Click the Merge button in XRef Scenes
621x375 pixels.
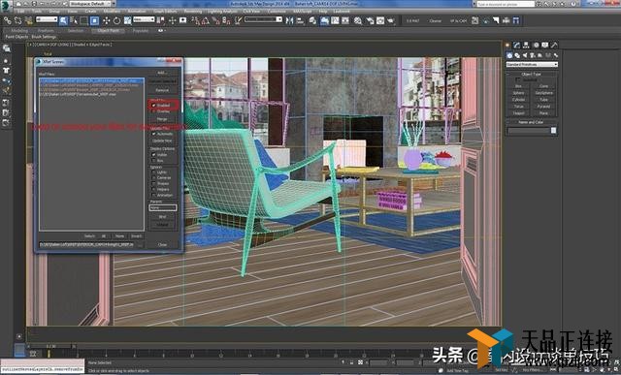point(162,119)
